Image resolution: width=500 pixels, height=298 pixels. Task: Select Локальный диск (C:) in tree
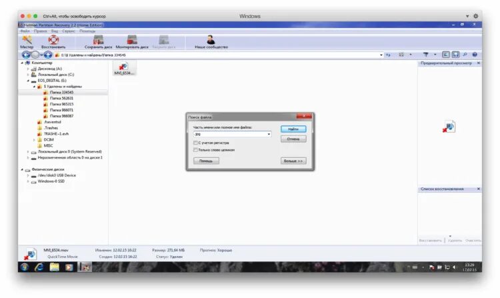click(56, 75)
